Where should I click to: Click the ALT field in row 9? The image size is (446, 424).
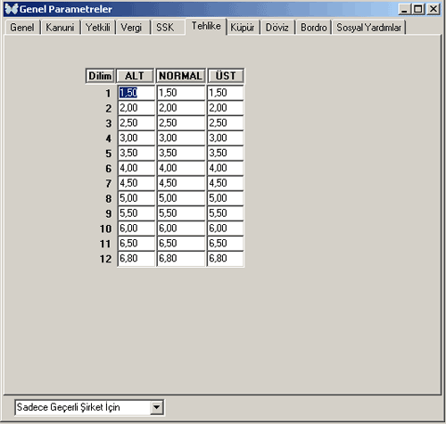(136, 213)
